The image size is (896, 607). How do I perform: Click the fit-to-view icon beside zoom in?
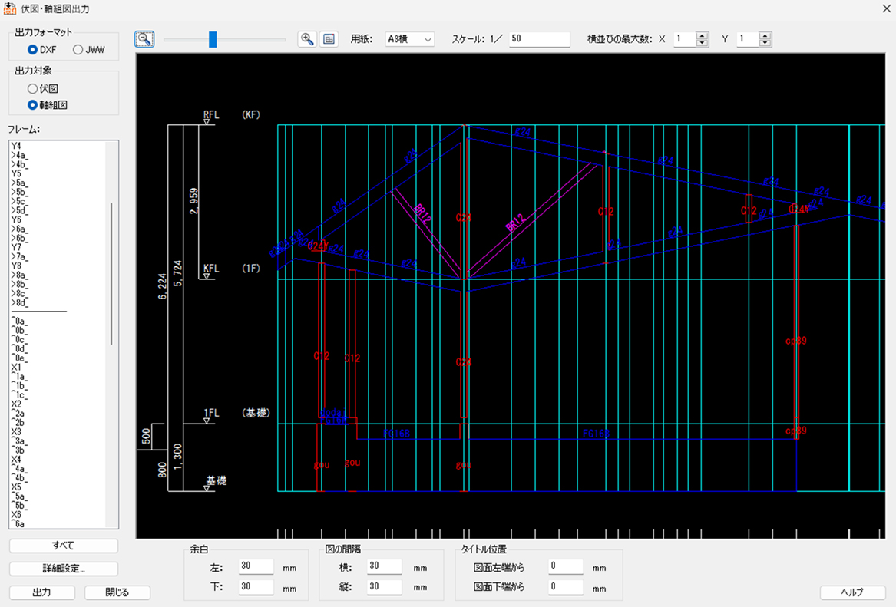329,39
